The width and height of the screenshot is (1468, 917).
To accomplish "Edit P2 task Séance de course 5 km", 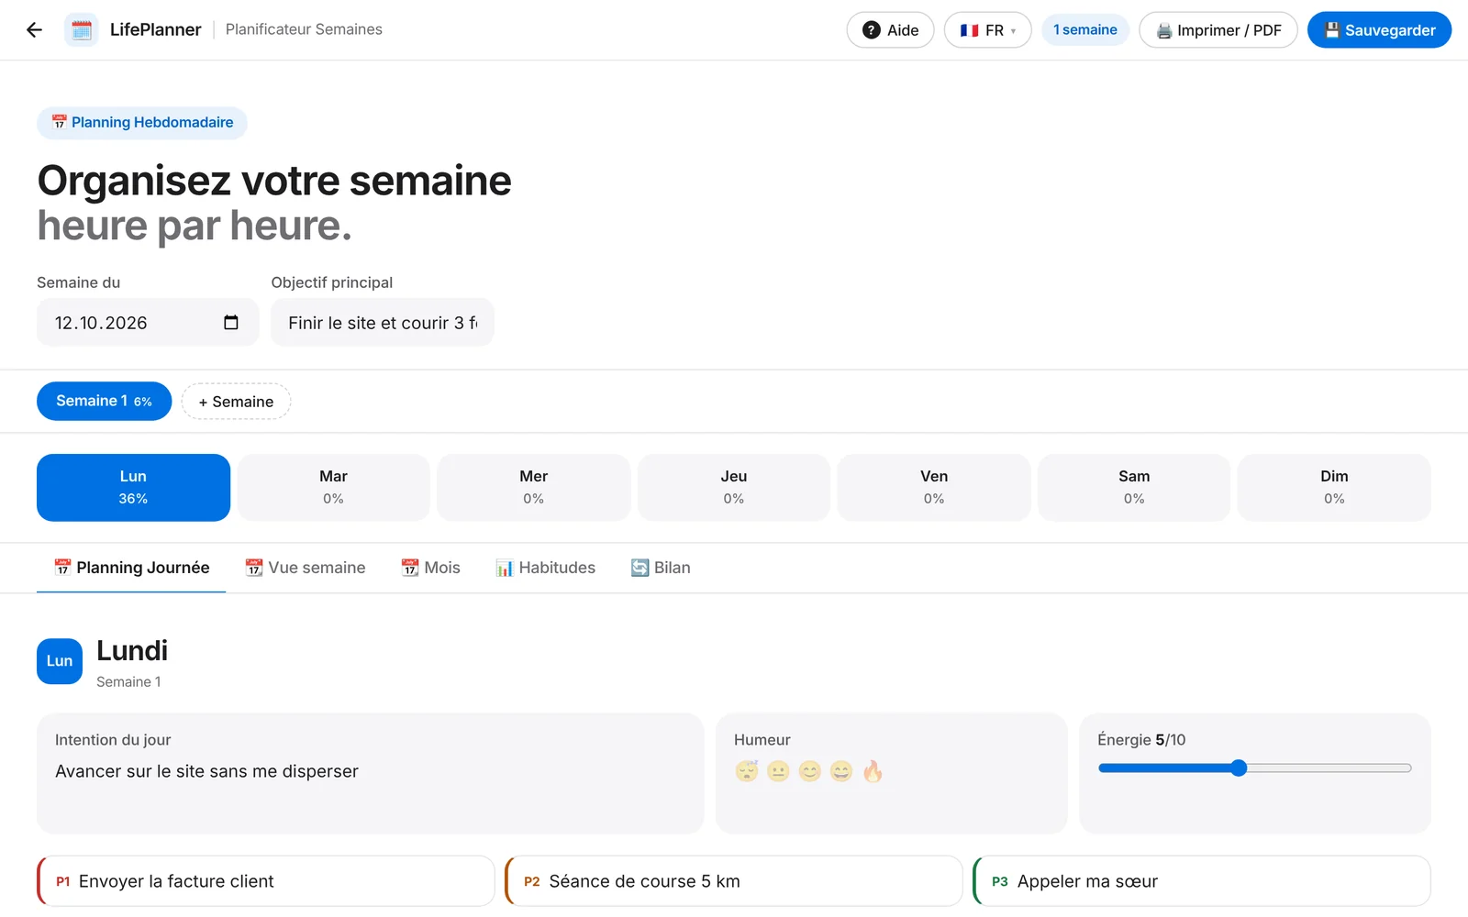I will pyautogui.click(x=734, y=881).
